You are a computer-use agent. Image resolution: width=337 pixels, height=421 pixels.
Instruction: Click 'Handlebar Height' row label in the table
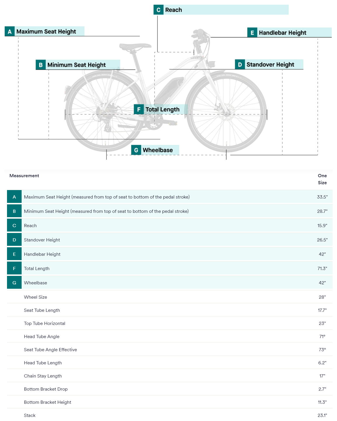42,254
